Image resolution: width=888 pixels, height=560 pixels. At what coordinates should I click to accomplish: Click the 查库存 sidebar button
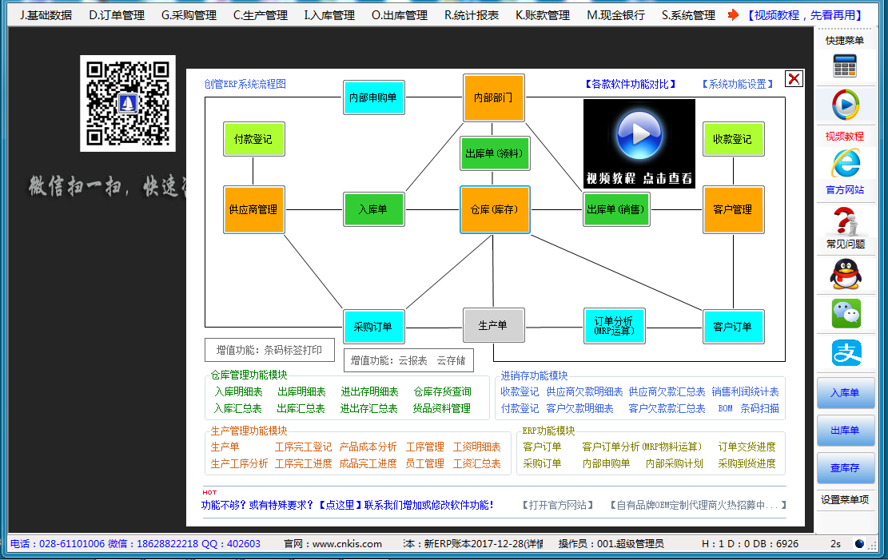845,468
